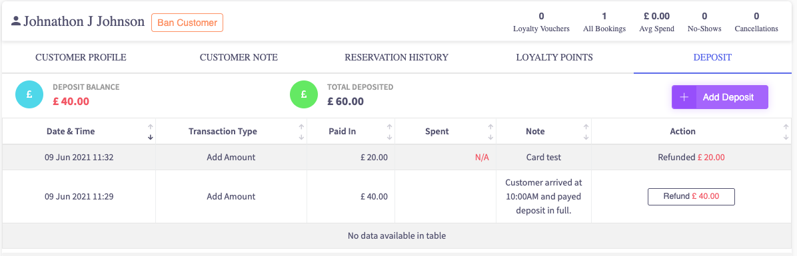
Task: Click the green pound icon for Total Deposited
Action: coord(304,95)
